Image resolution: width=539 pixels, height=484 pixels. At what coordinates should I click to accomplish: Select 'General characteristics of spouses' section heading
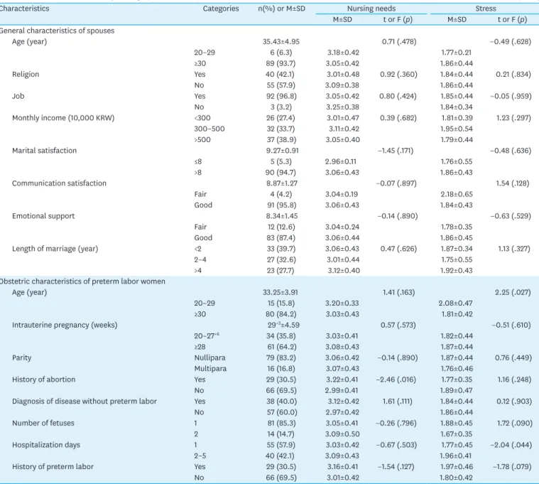pyautogui.click(x=57, y=31)
